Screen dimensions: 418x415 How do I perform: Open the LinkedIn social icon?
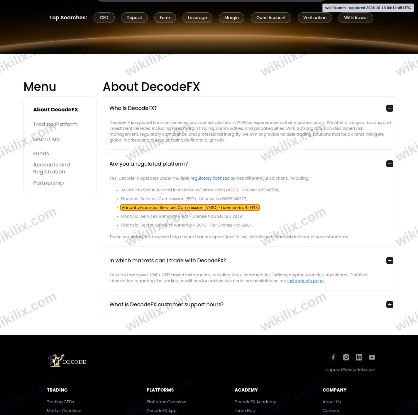click(x=359, y=357)
